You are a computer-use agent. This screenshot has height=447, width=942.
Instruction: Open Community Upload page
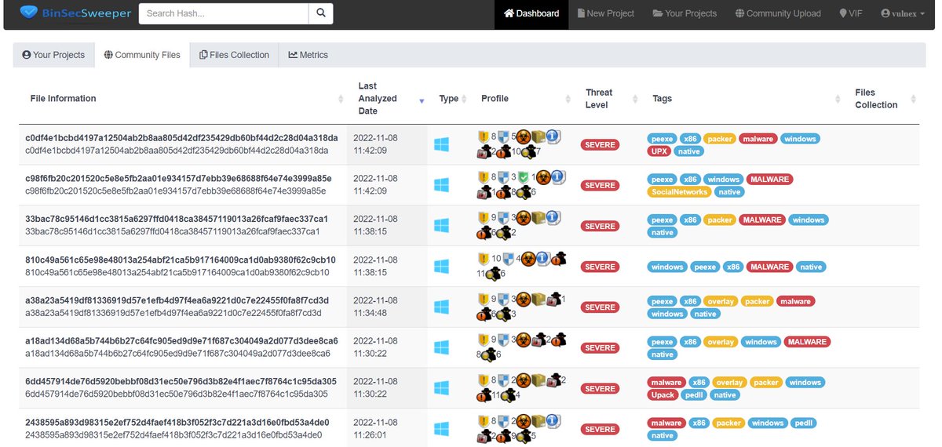(778, 13)
